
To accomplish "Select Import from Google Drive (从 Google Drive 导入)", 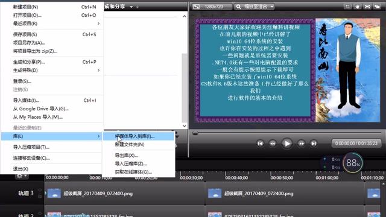I will point(52,108).
